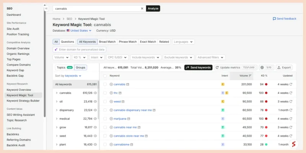Select the Broad Match tab

coord(107,42)
